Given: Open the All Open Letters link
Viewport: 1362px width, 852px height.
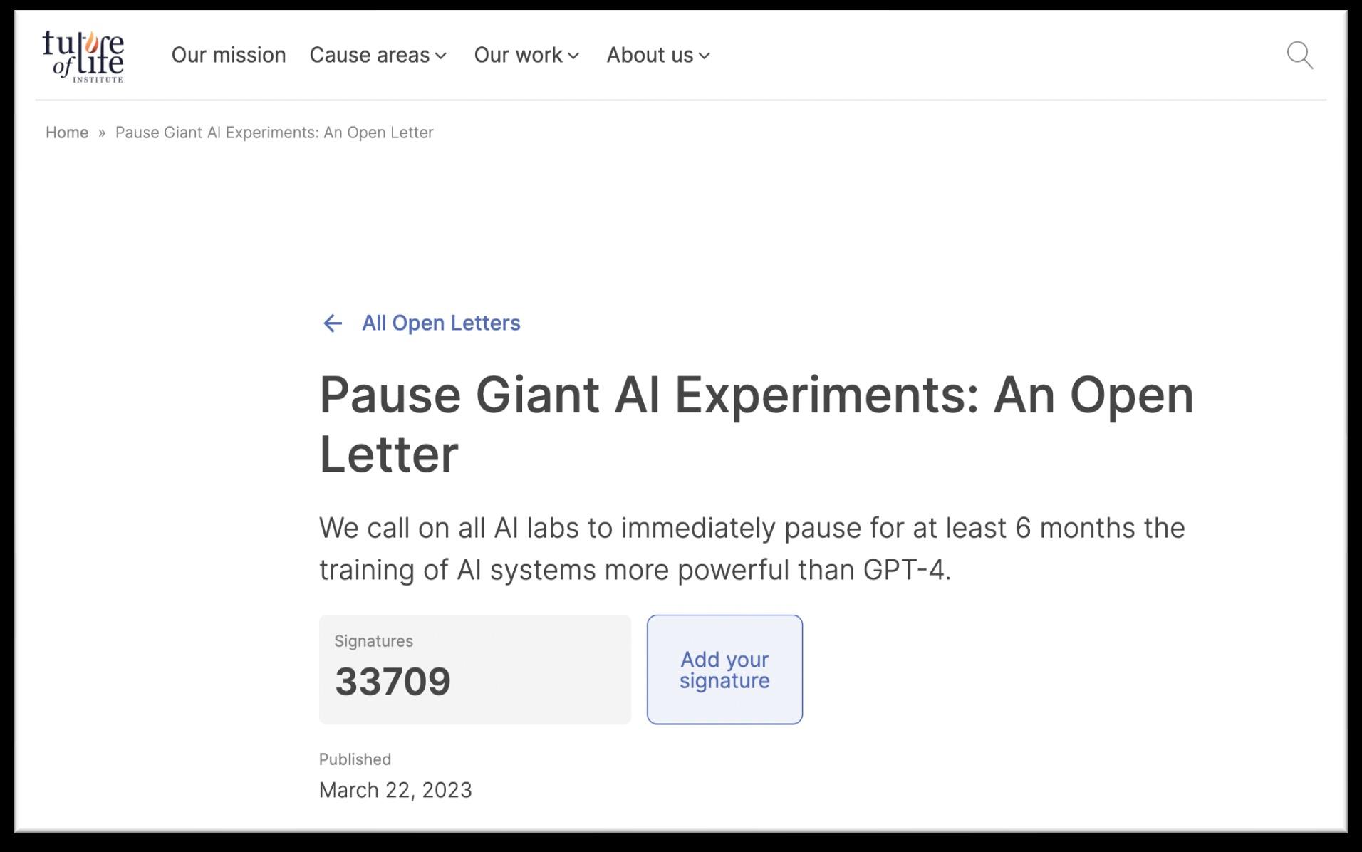Looking at the screenshot, I should (441, 323).
